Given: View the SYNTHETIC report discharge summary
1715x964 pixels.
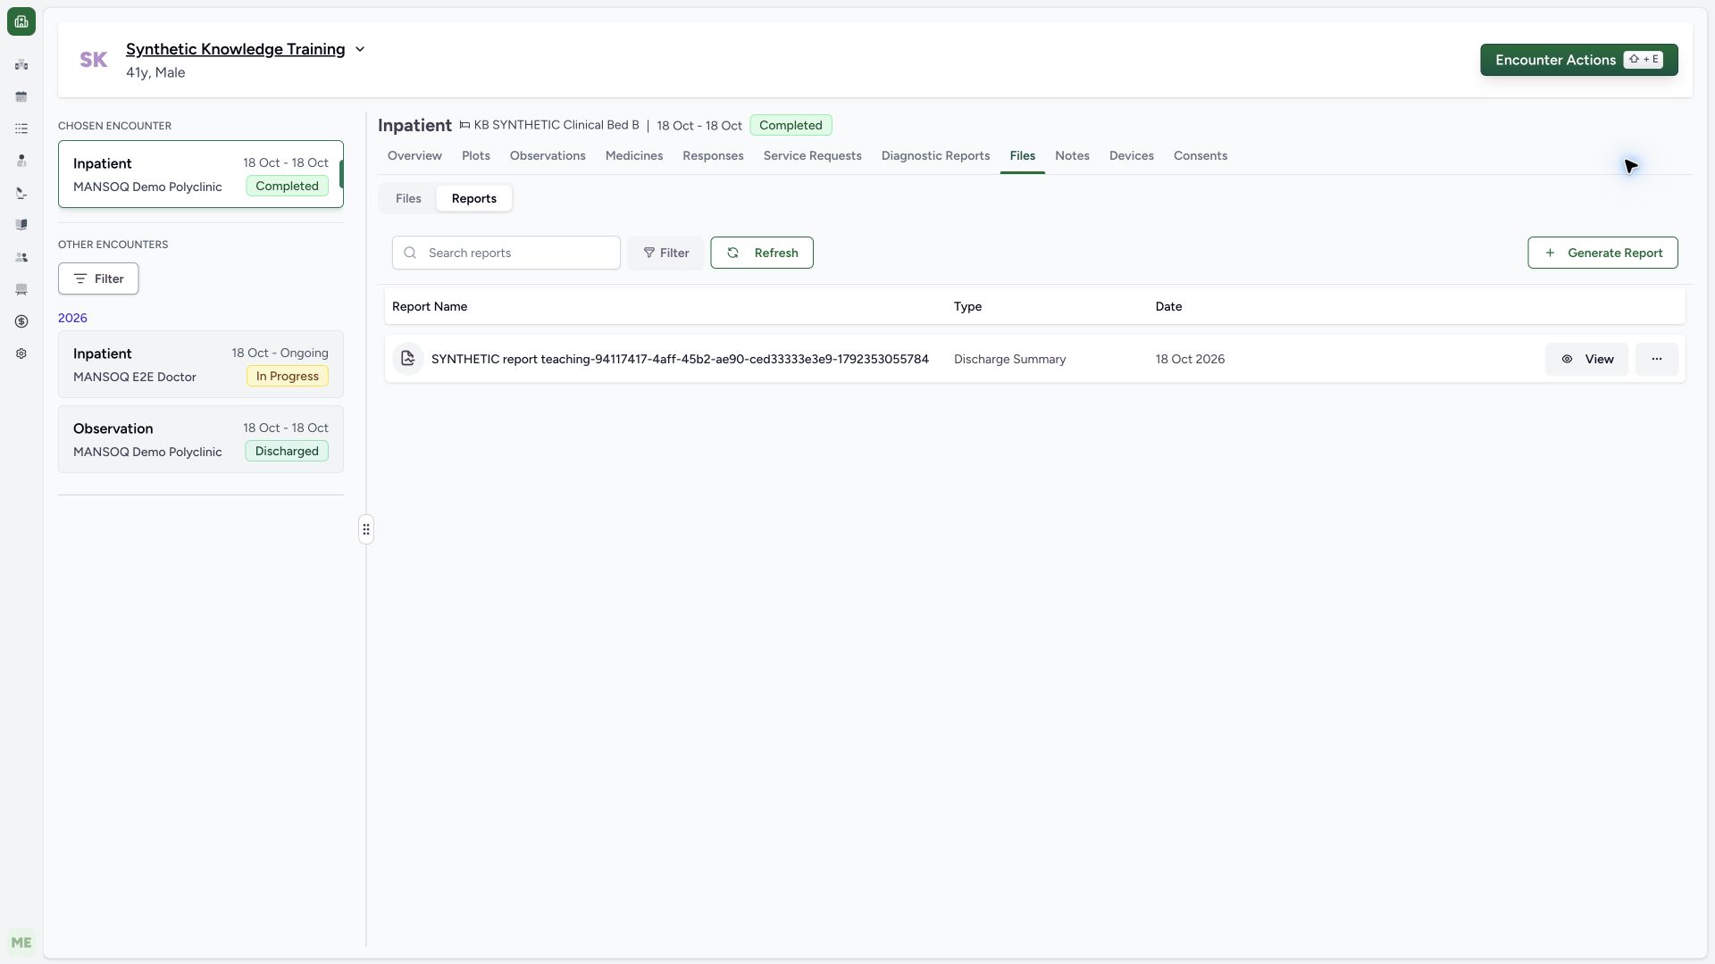Looking at the screenshot, I should tap(1586, 359).
